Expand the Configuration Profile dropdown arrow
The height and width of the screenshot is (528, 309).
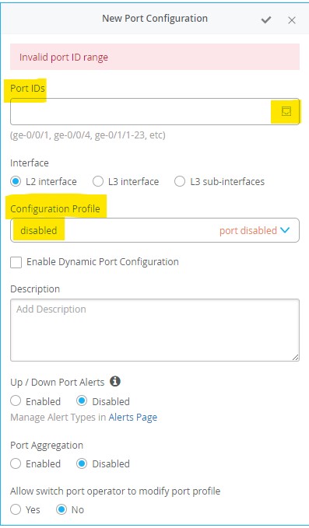coord(285,230)
